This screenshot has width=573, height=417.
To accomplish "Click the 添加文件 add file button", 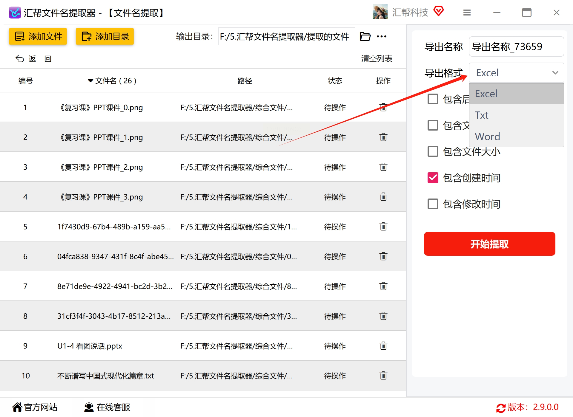I will point(38,36).
